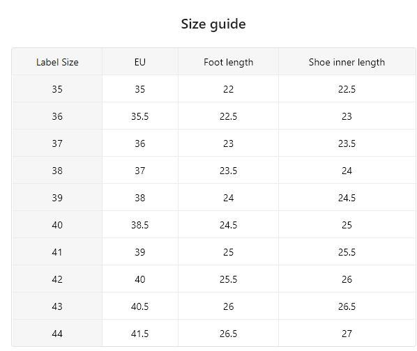
Task: Select the Label Size column header
Action: (57, 62)
